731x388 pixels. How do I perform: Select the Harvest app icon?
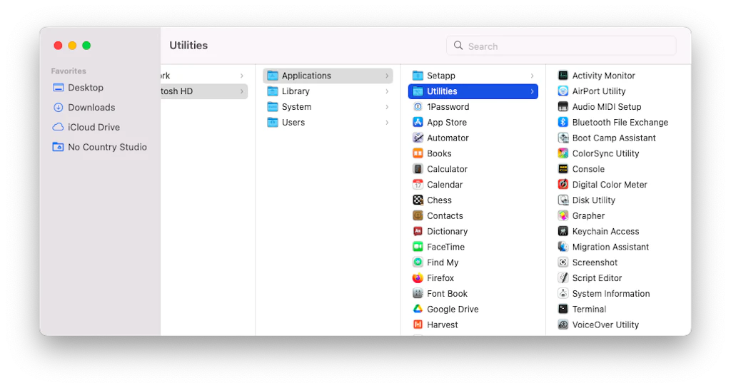(x=418, y=325)
